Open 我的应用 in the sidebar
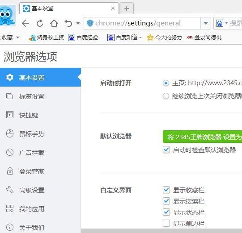Viewport: 242px width, 233px height. 40,208
